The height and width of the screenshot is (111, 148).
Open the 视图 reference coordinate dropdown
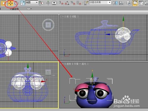(x=32, y=2)
